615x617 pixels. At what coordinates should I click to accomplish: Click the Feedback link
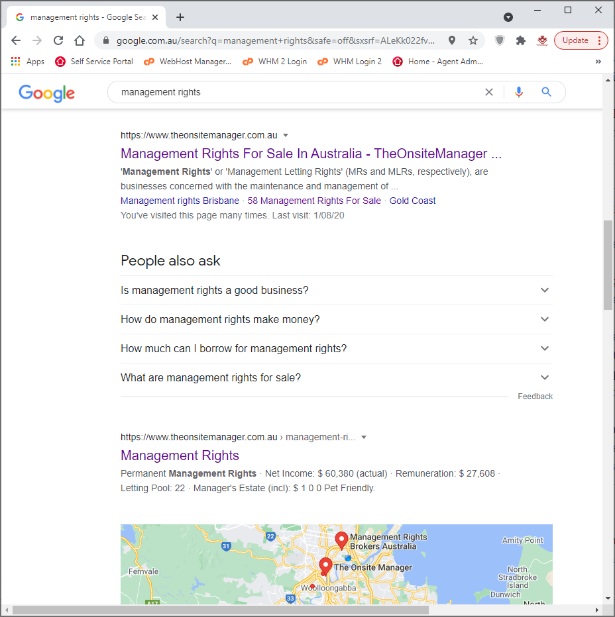click(535, 397)
